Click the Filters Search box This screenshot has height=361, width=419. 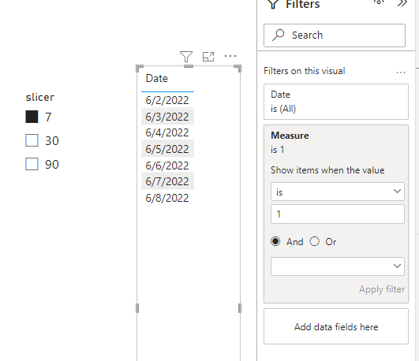point(335,35)
